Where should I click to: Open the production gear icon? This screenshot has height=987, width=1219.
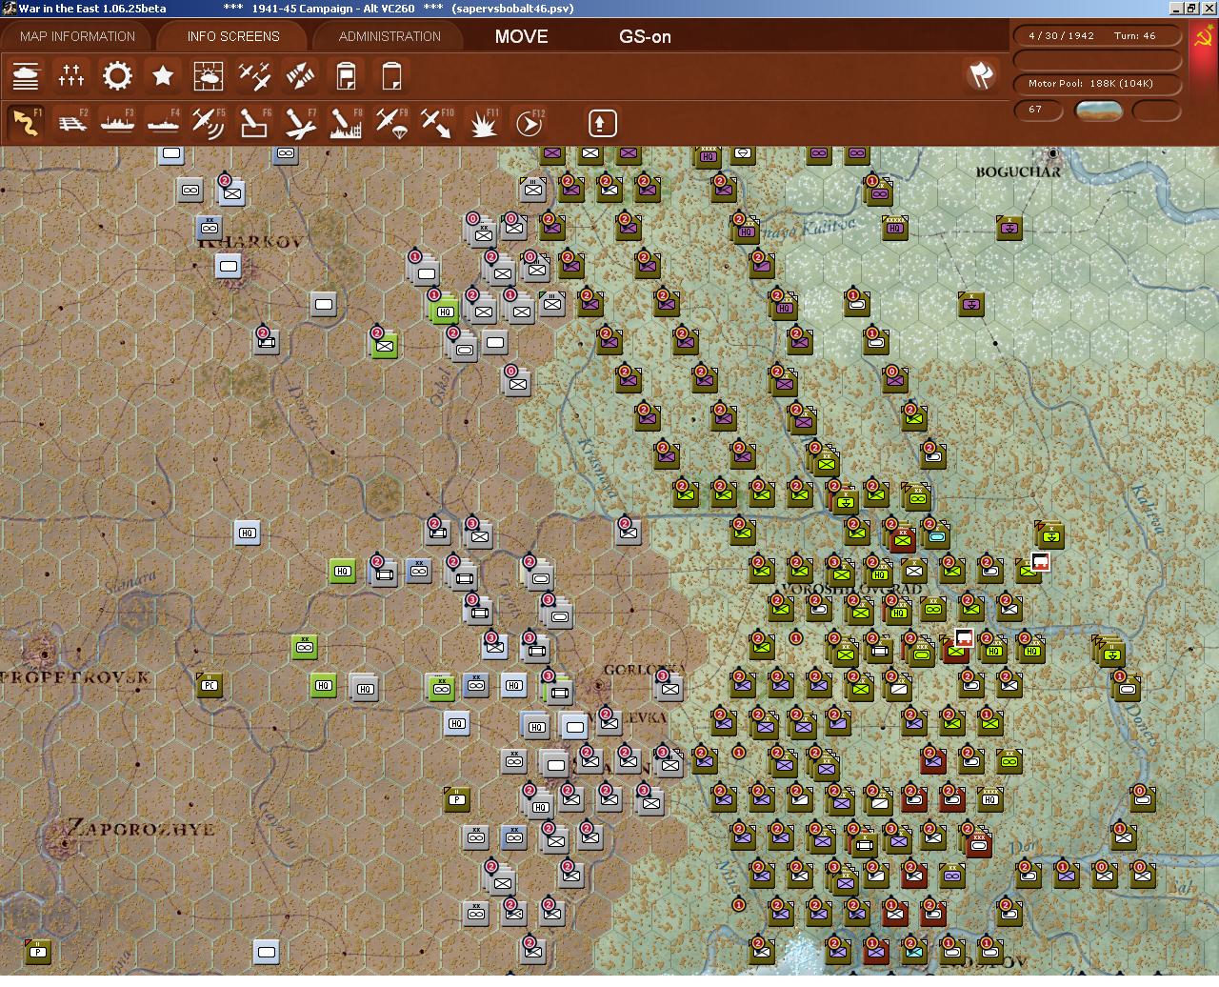(117, 75)
